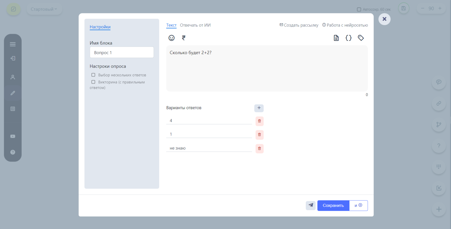Click the question text area "Сколько будет 2+2?"

pyautogui.click(x=267, y=68)
